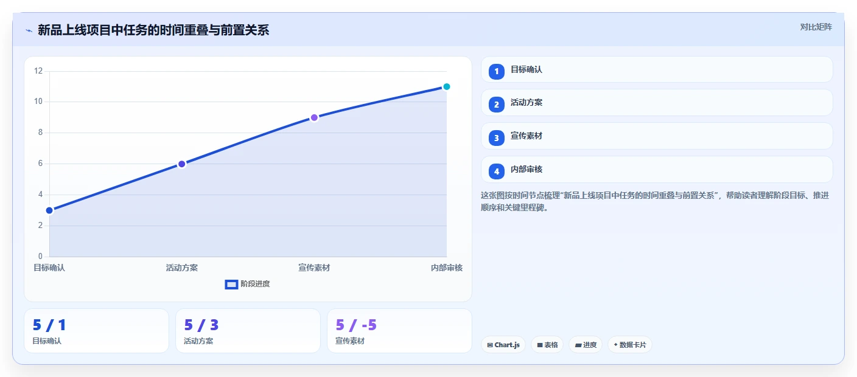This screenshot has width=857, height=377.
Task: Select the 活动方案 step row
Action: (x=657, y=103)
